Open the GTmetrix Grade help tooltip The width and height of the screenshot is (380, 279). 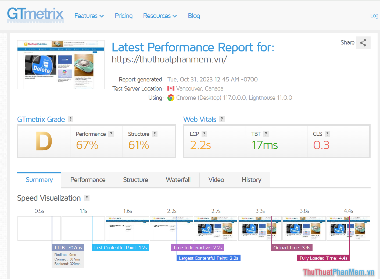pyautogui.click(x=70, y=119)
